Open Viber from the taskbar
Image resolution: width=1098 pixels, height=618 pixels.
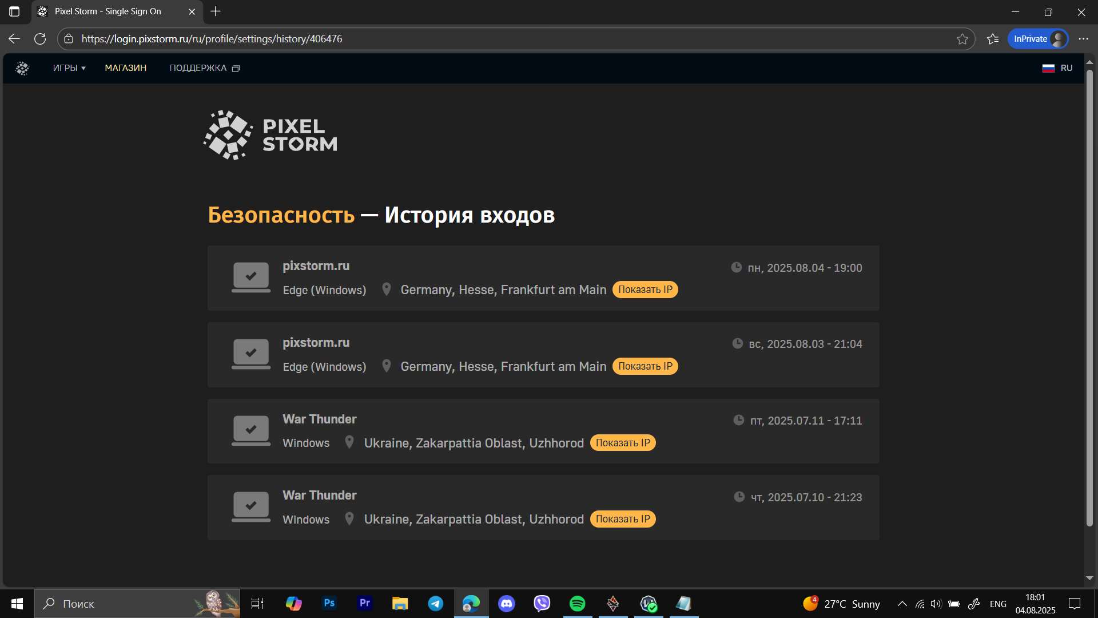[x=542, y=604]
